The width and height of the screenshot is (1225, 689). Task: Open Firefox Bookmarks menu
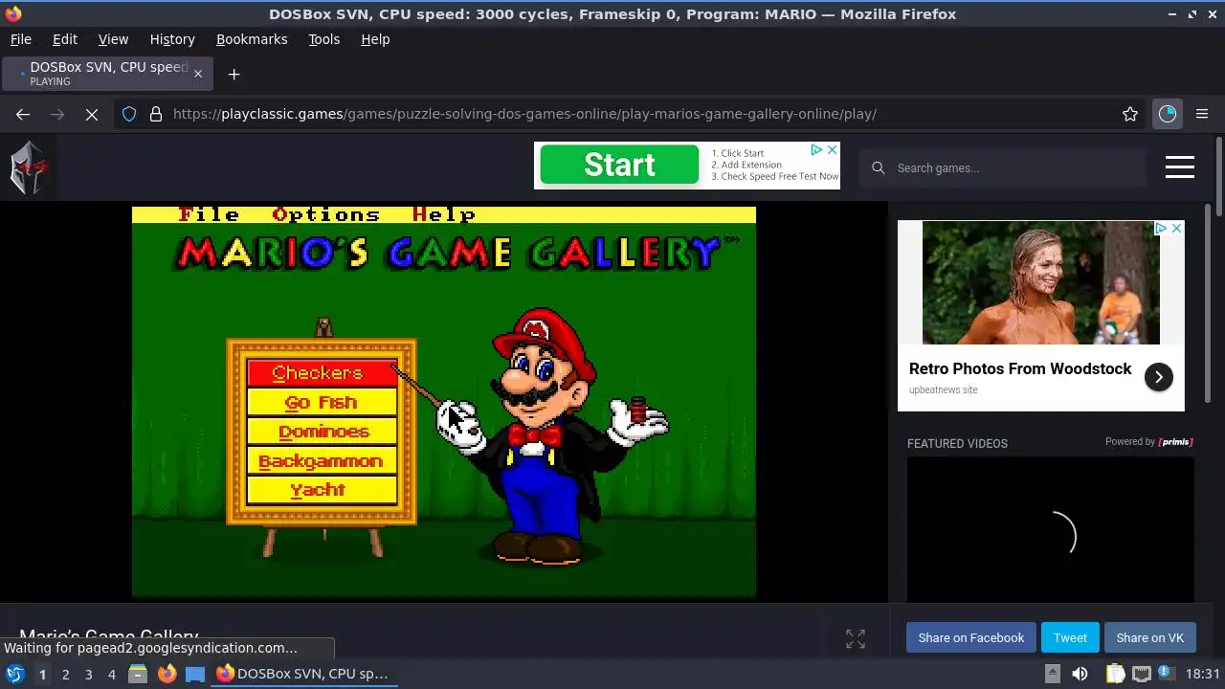coord(252,39)
